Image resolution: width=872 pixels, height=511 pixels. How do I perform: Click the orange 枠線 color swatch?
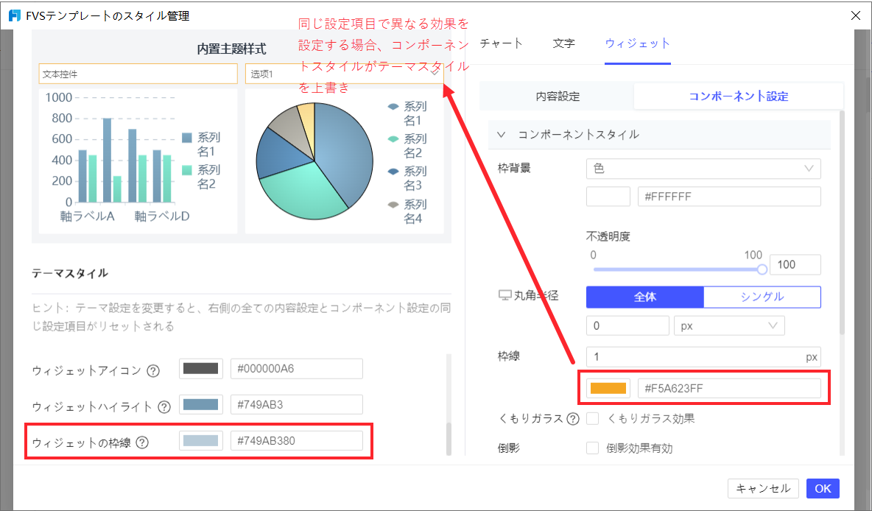click(608, 388)
